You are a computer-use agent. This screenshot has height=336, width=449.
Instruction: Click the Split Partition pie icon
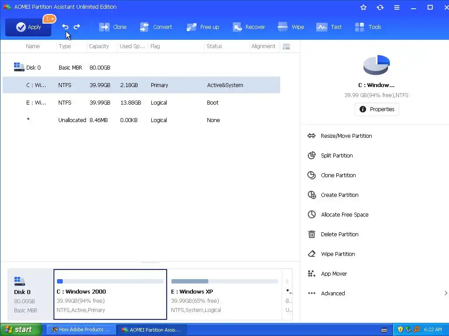coord(312,155)
